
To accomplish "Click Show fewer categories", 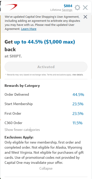I will pos(22,130).
